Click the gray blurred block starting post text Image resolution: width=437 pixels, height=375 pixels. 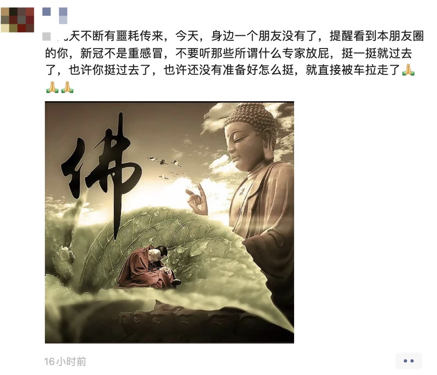click(x=47, y=36)
